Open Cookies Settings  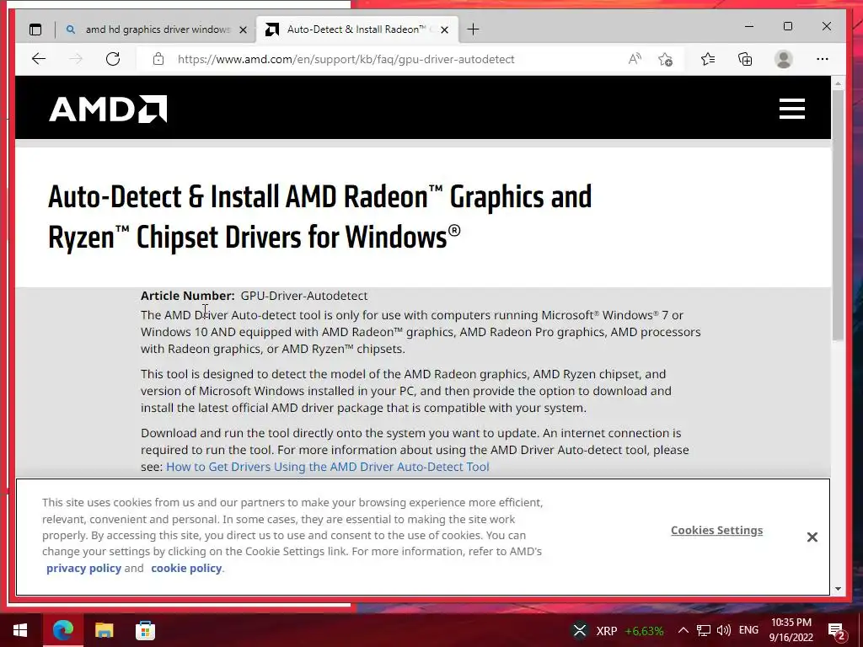716,531
